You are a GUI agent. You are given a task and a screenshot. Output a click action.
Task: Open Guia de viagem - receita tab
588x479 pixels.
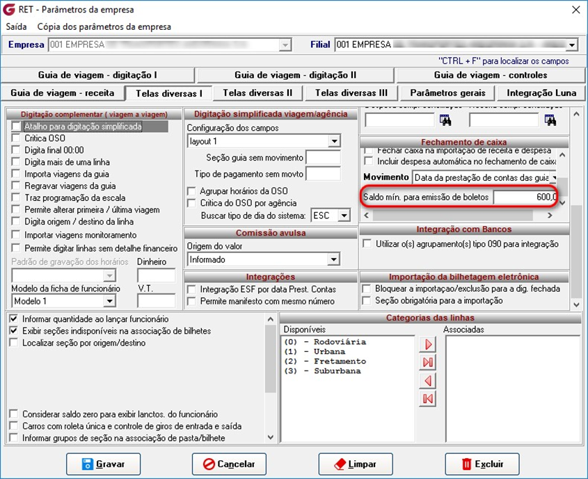click(x=62, y=93)
